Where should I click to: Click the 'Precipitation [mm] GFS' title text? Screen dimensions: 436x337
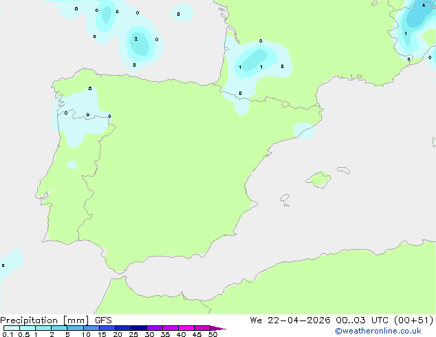pyautogui.click(x=56, y=320)
